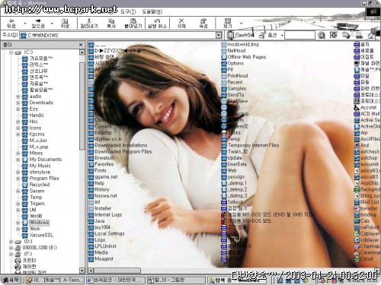Click the Arp file icon
Screen dimensions: 381x285
pyautogui.click(x=357, y=132)
